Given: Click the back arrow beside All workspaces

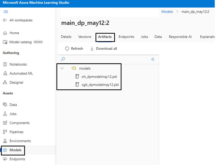Looking at the screenshot, I should 5,20.
